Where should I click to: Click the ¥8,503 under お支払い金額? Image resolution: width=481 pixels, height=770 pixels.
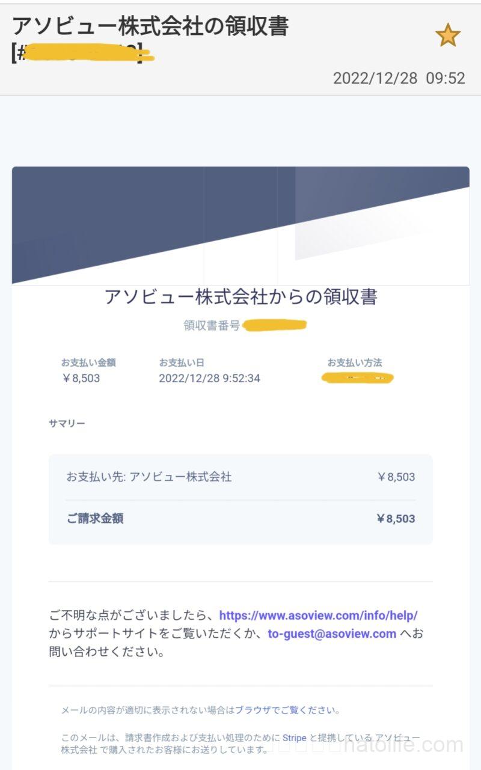[81, 378]
